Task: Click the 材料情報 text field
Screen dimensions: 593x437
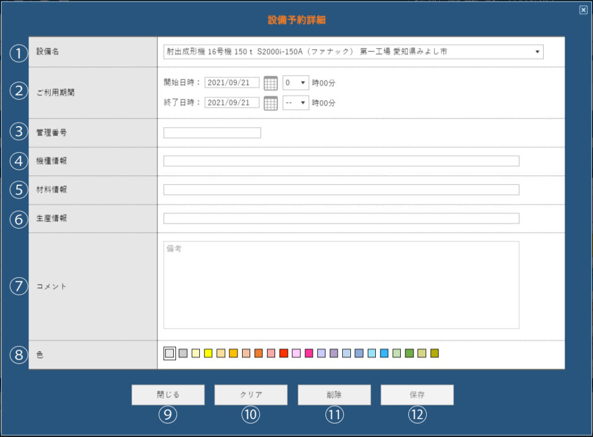Action: click(341, 190)
